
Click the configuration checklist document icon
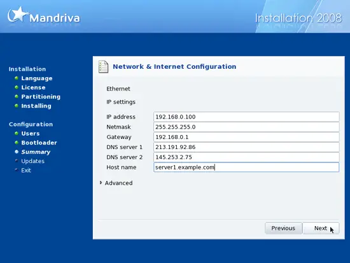[103, 67]
